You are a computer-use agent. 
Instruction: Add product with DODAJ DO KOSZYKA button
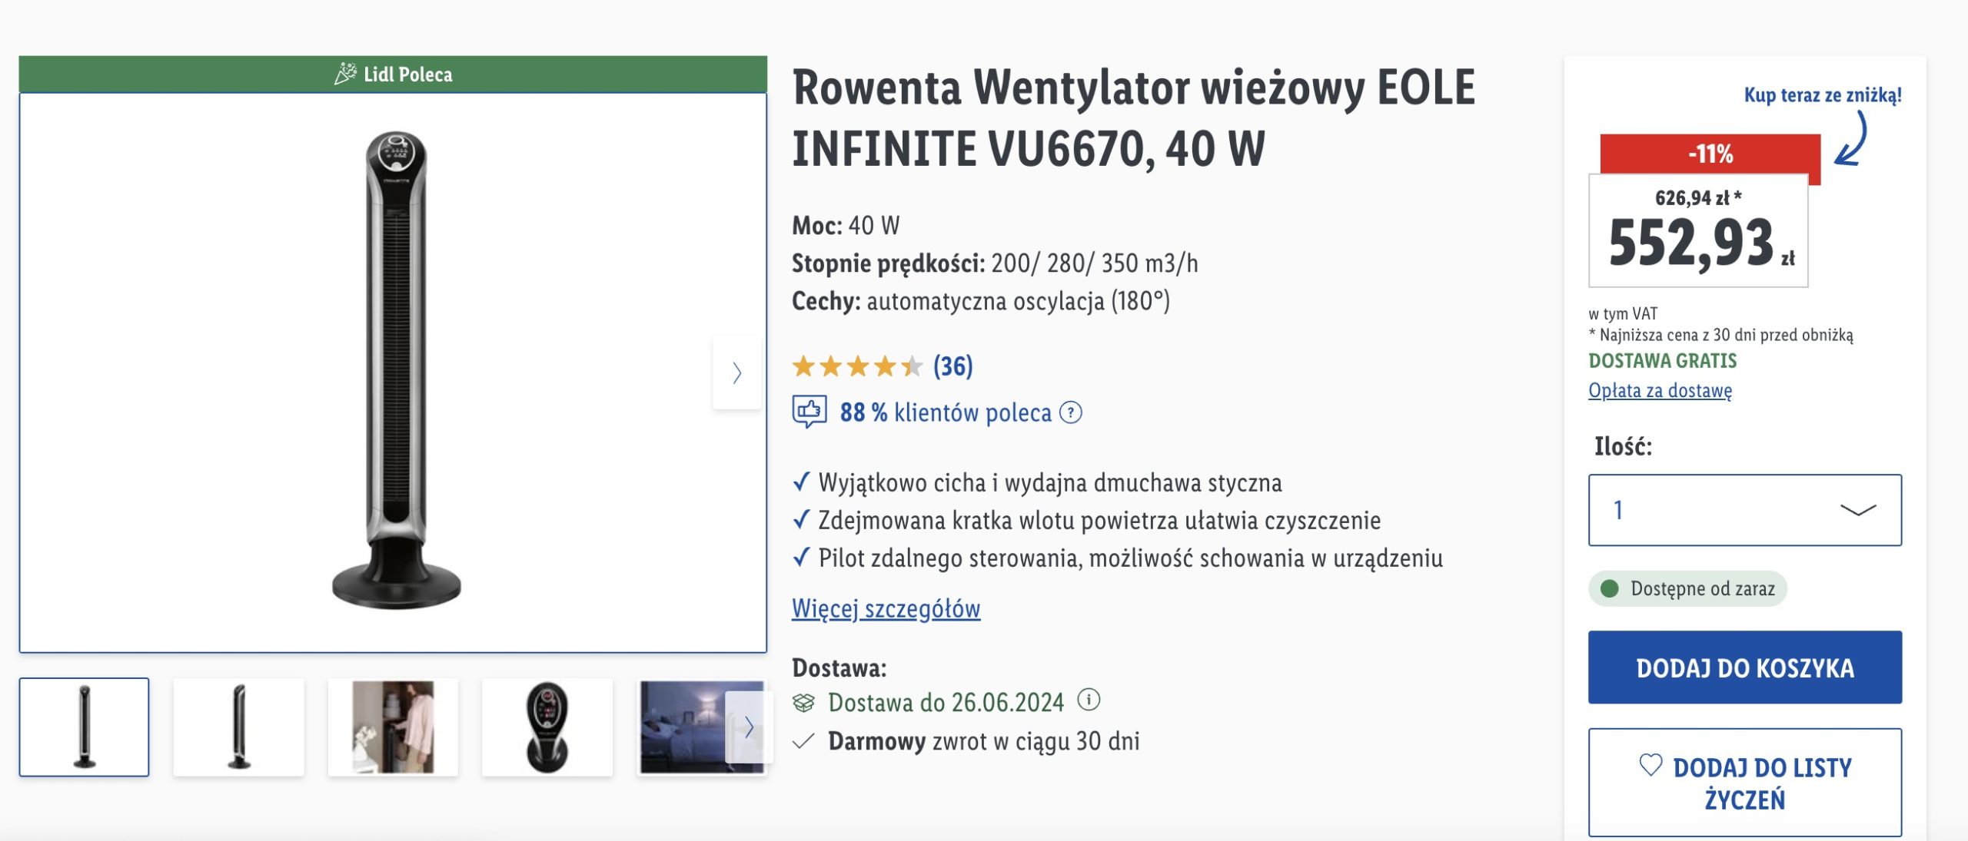pos(1745,667)
